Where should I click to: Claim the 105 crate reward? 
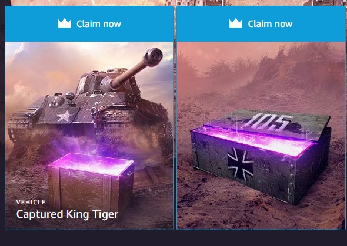coord(261,24)
